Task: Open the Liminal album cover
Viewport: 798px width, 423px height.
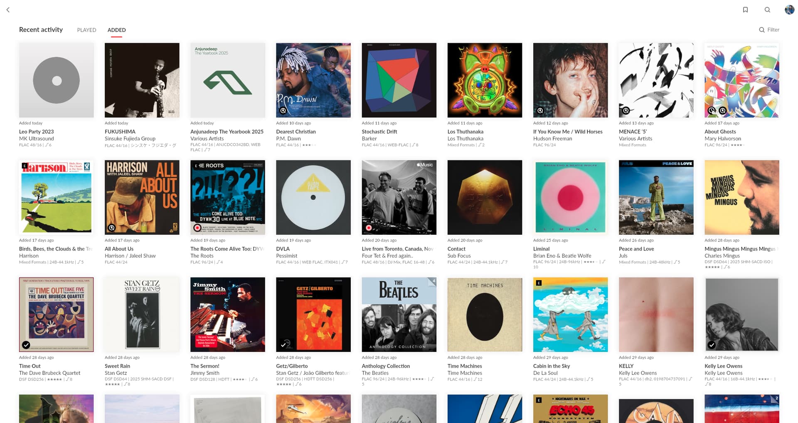Action: pyautogui.click(x=570, y=197)
